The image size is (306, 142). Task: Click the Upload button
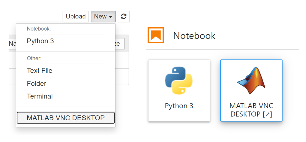click(76, 17)
